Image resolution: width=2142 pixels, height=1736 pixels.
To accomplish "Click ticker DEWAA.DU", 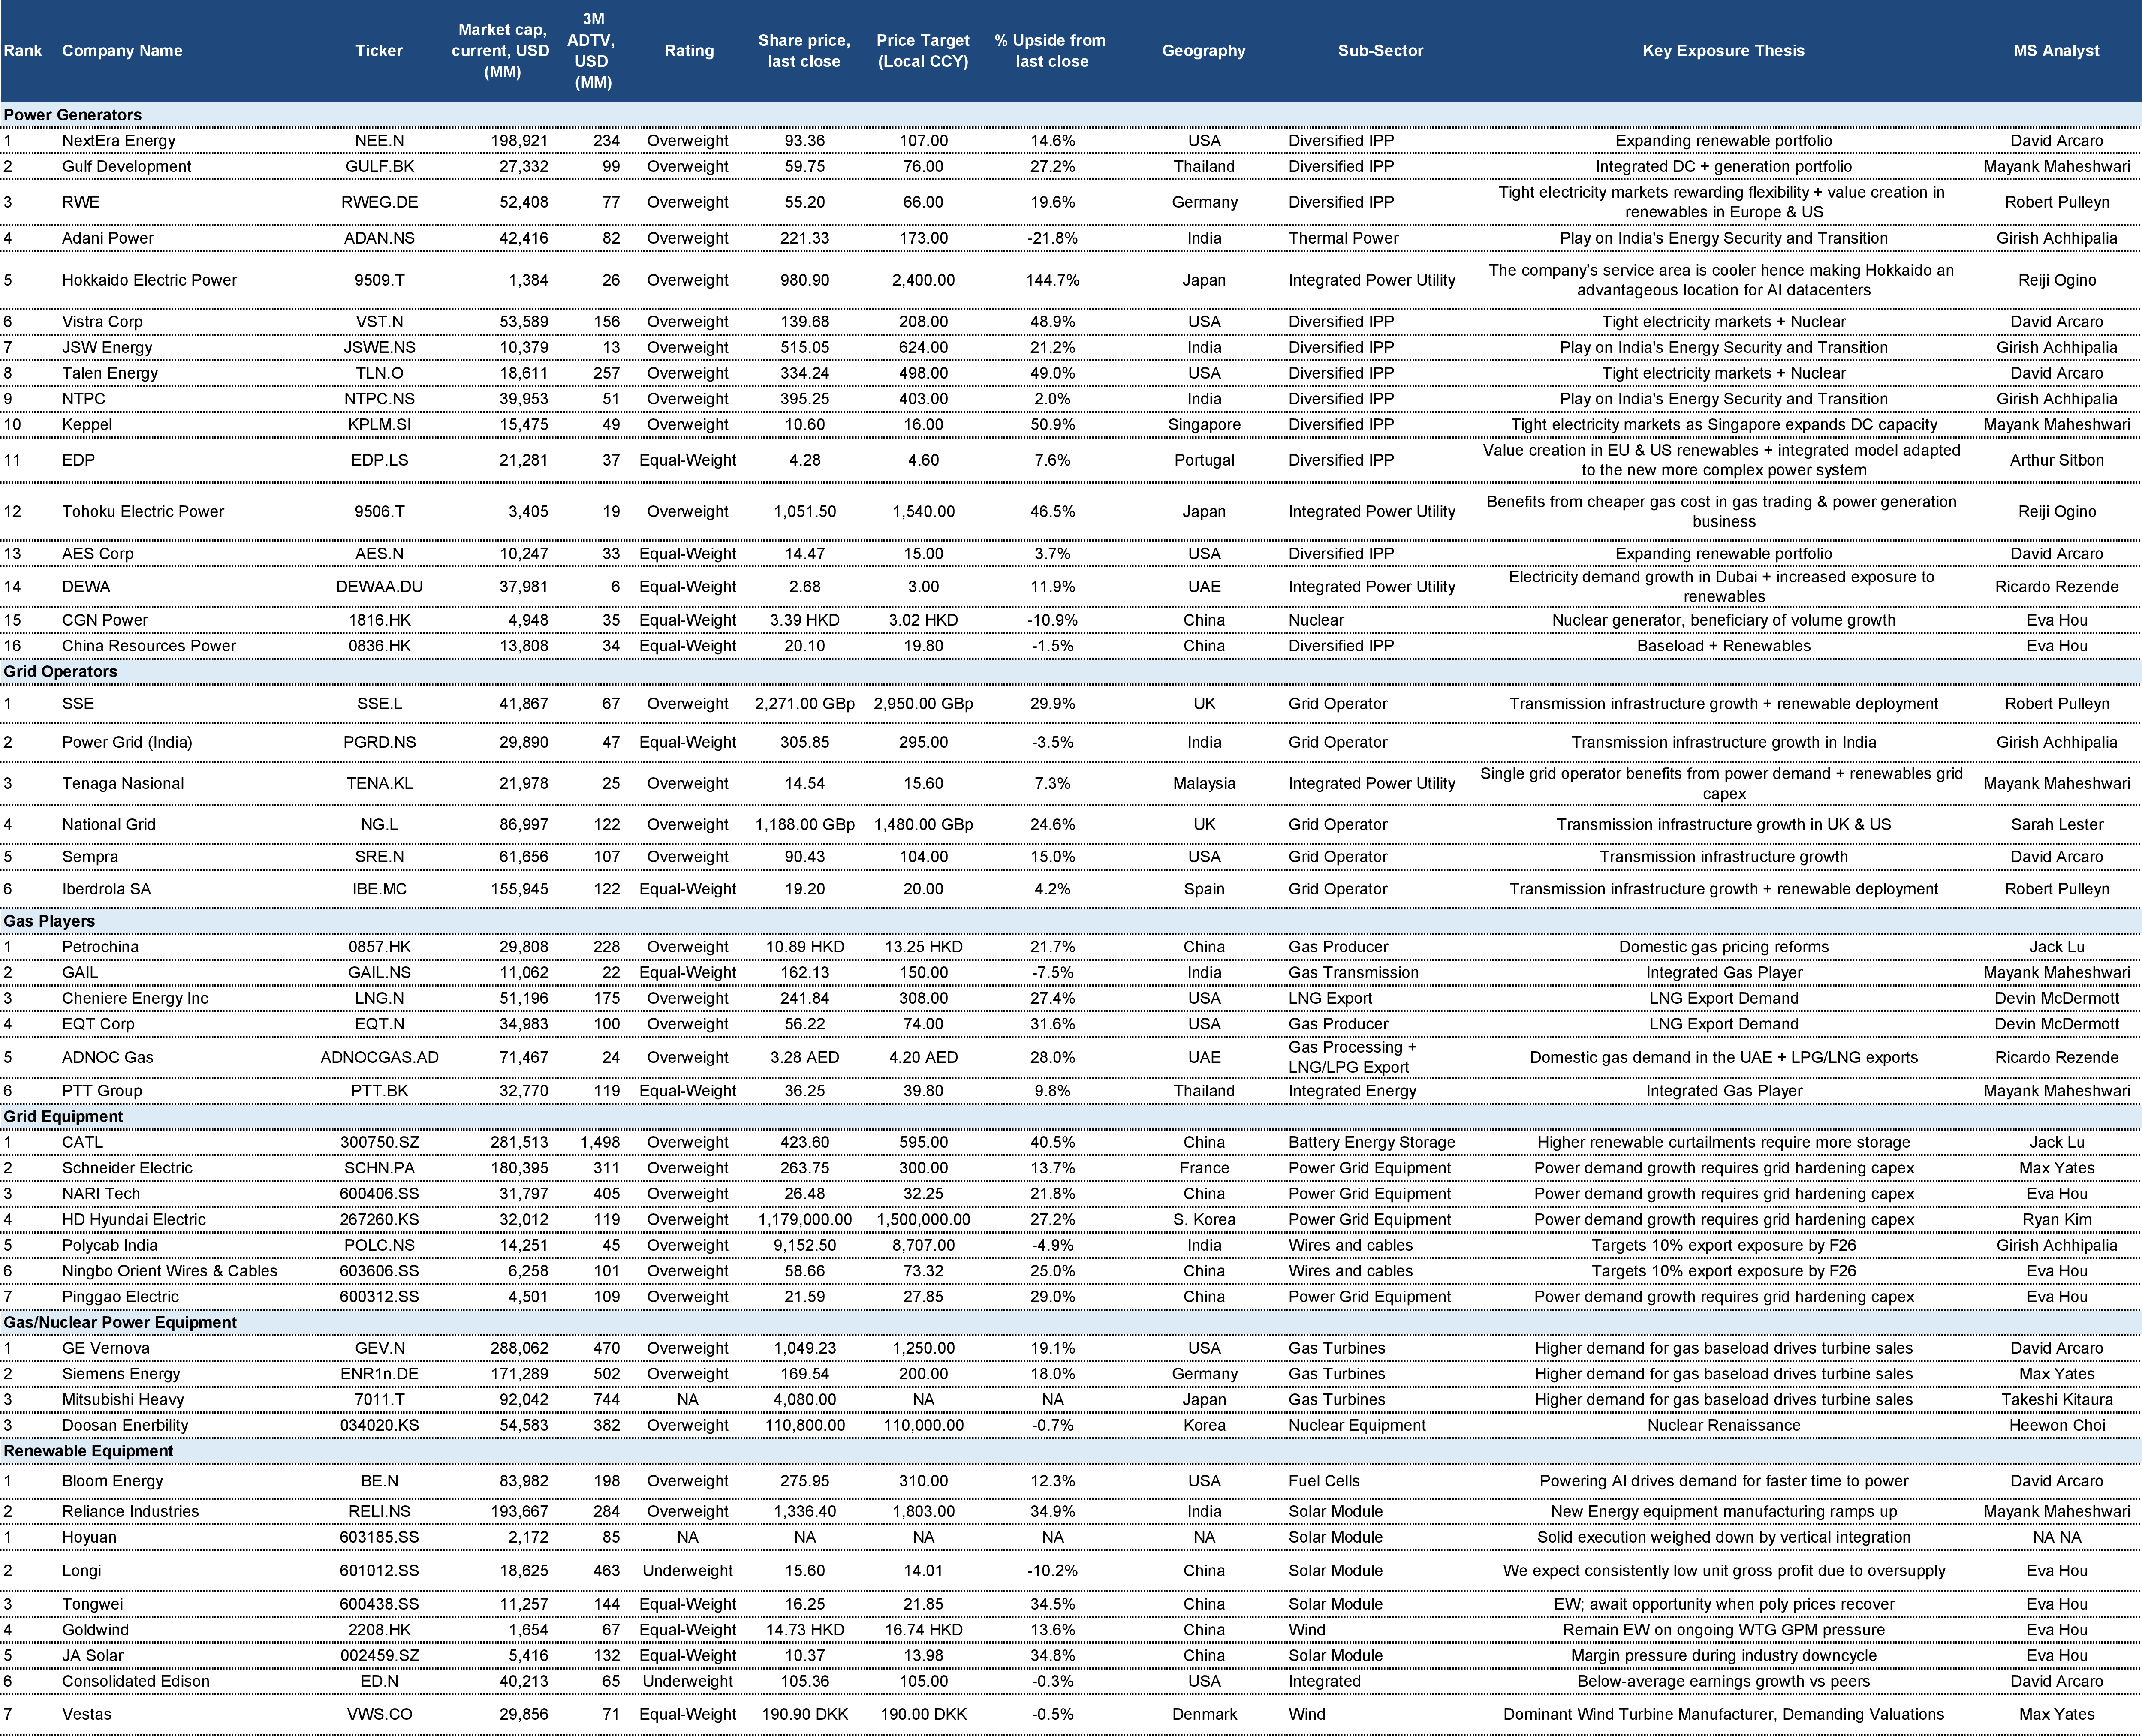I will [379, 587].
